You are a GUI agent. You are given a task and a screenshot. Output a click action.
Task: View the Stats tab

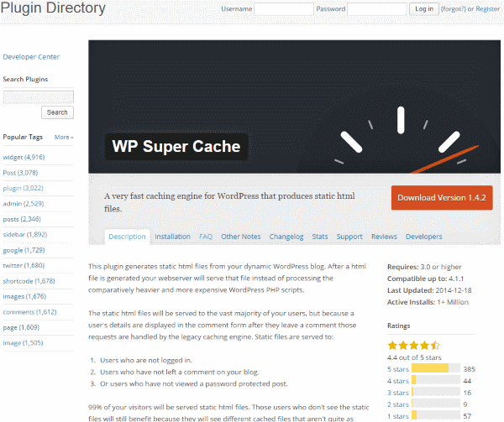[x=320, y=237]
